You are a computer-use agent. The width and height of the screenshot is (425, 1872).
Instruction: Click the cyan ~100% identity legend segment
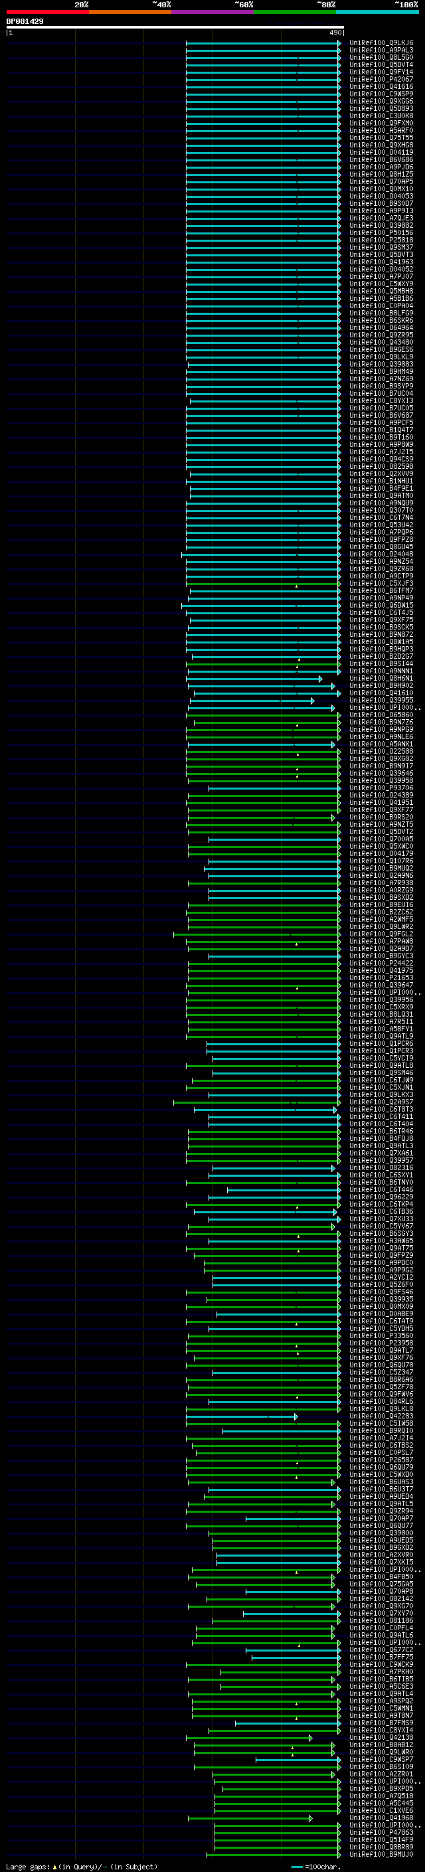[377, 12]
